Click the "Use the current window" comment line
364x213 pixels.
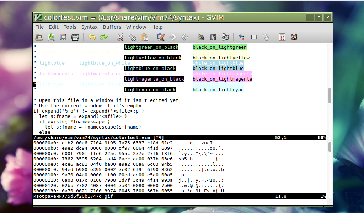pos(89,106)
